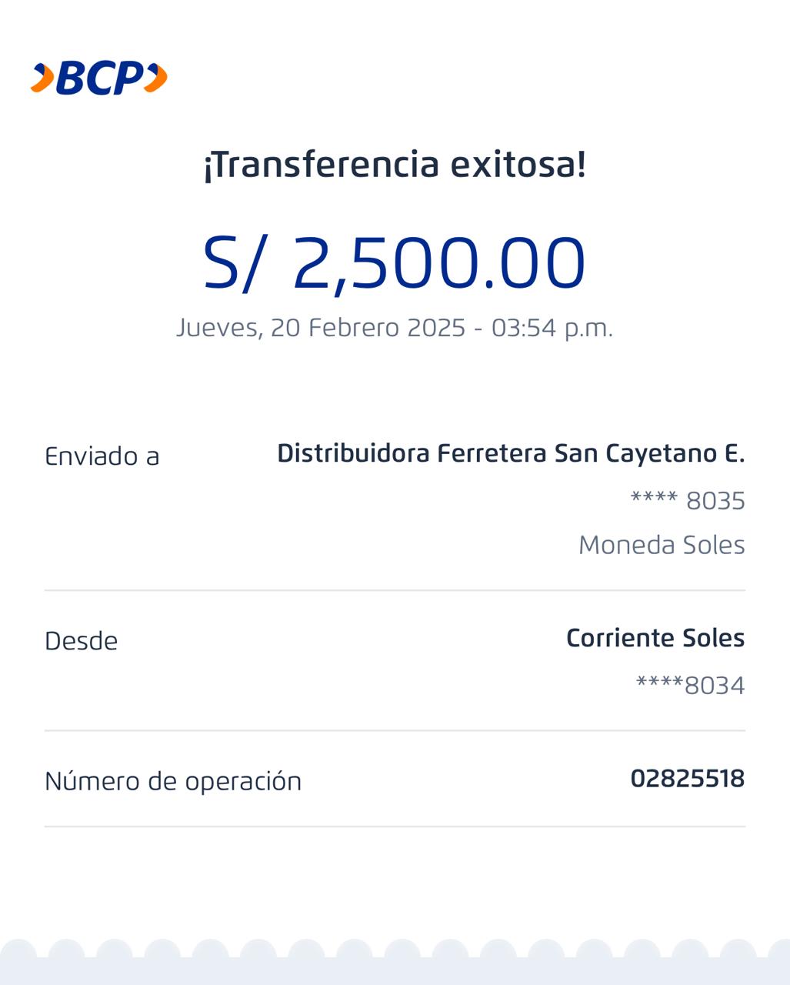Click the "Número de operación" label

click(x=173, y=781)
